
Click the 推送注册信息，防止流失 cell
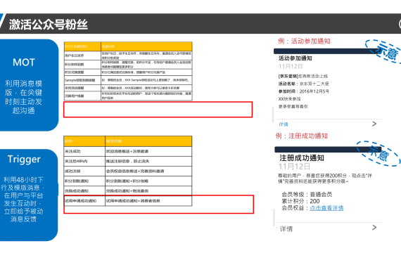point(148,161)
